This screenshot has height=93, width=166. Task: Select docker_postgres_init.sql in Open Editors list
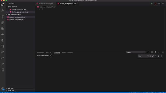[x=20, y=12]
